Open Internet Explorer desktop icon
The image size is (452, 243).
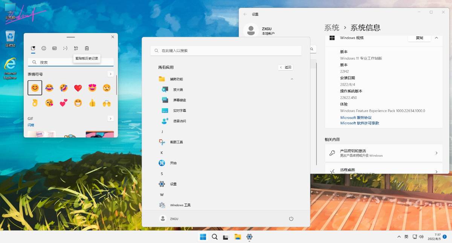pos(10,68)
